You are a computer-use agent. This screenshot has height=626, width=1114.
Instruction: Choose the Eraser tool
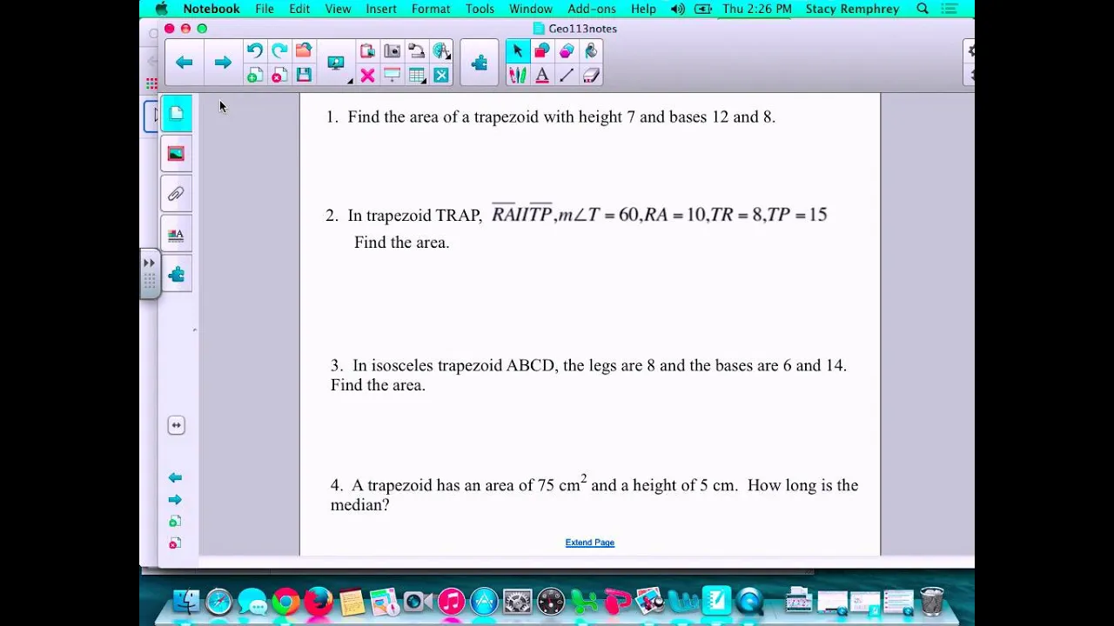tap(591, 76)
